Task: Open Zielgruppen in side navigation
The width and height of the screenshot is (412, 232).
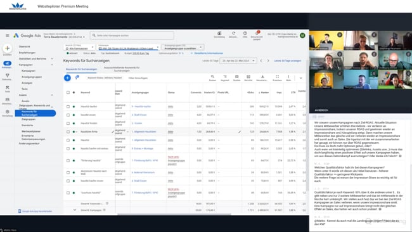Action: pyautogui.click(x=29, y=119)
